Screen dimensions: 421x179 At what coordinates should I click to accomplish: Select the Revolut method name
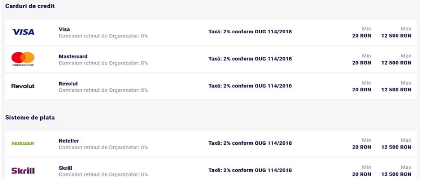click(x=68, y=84)
